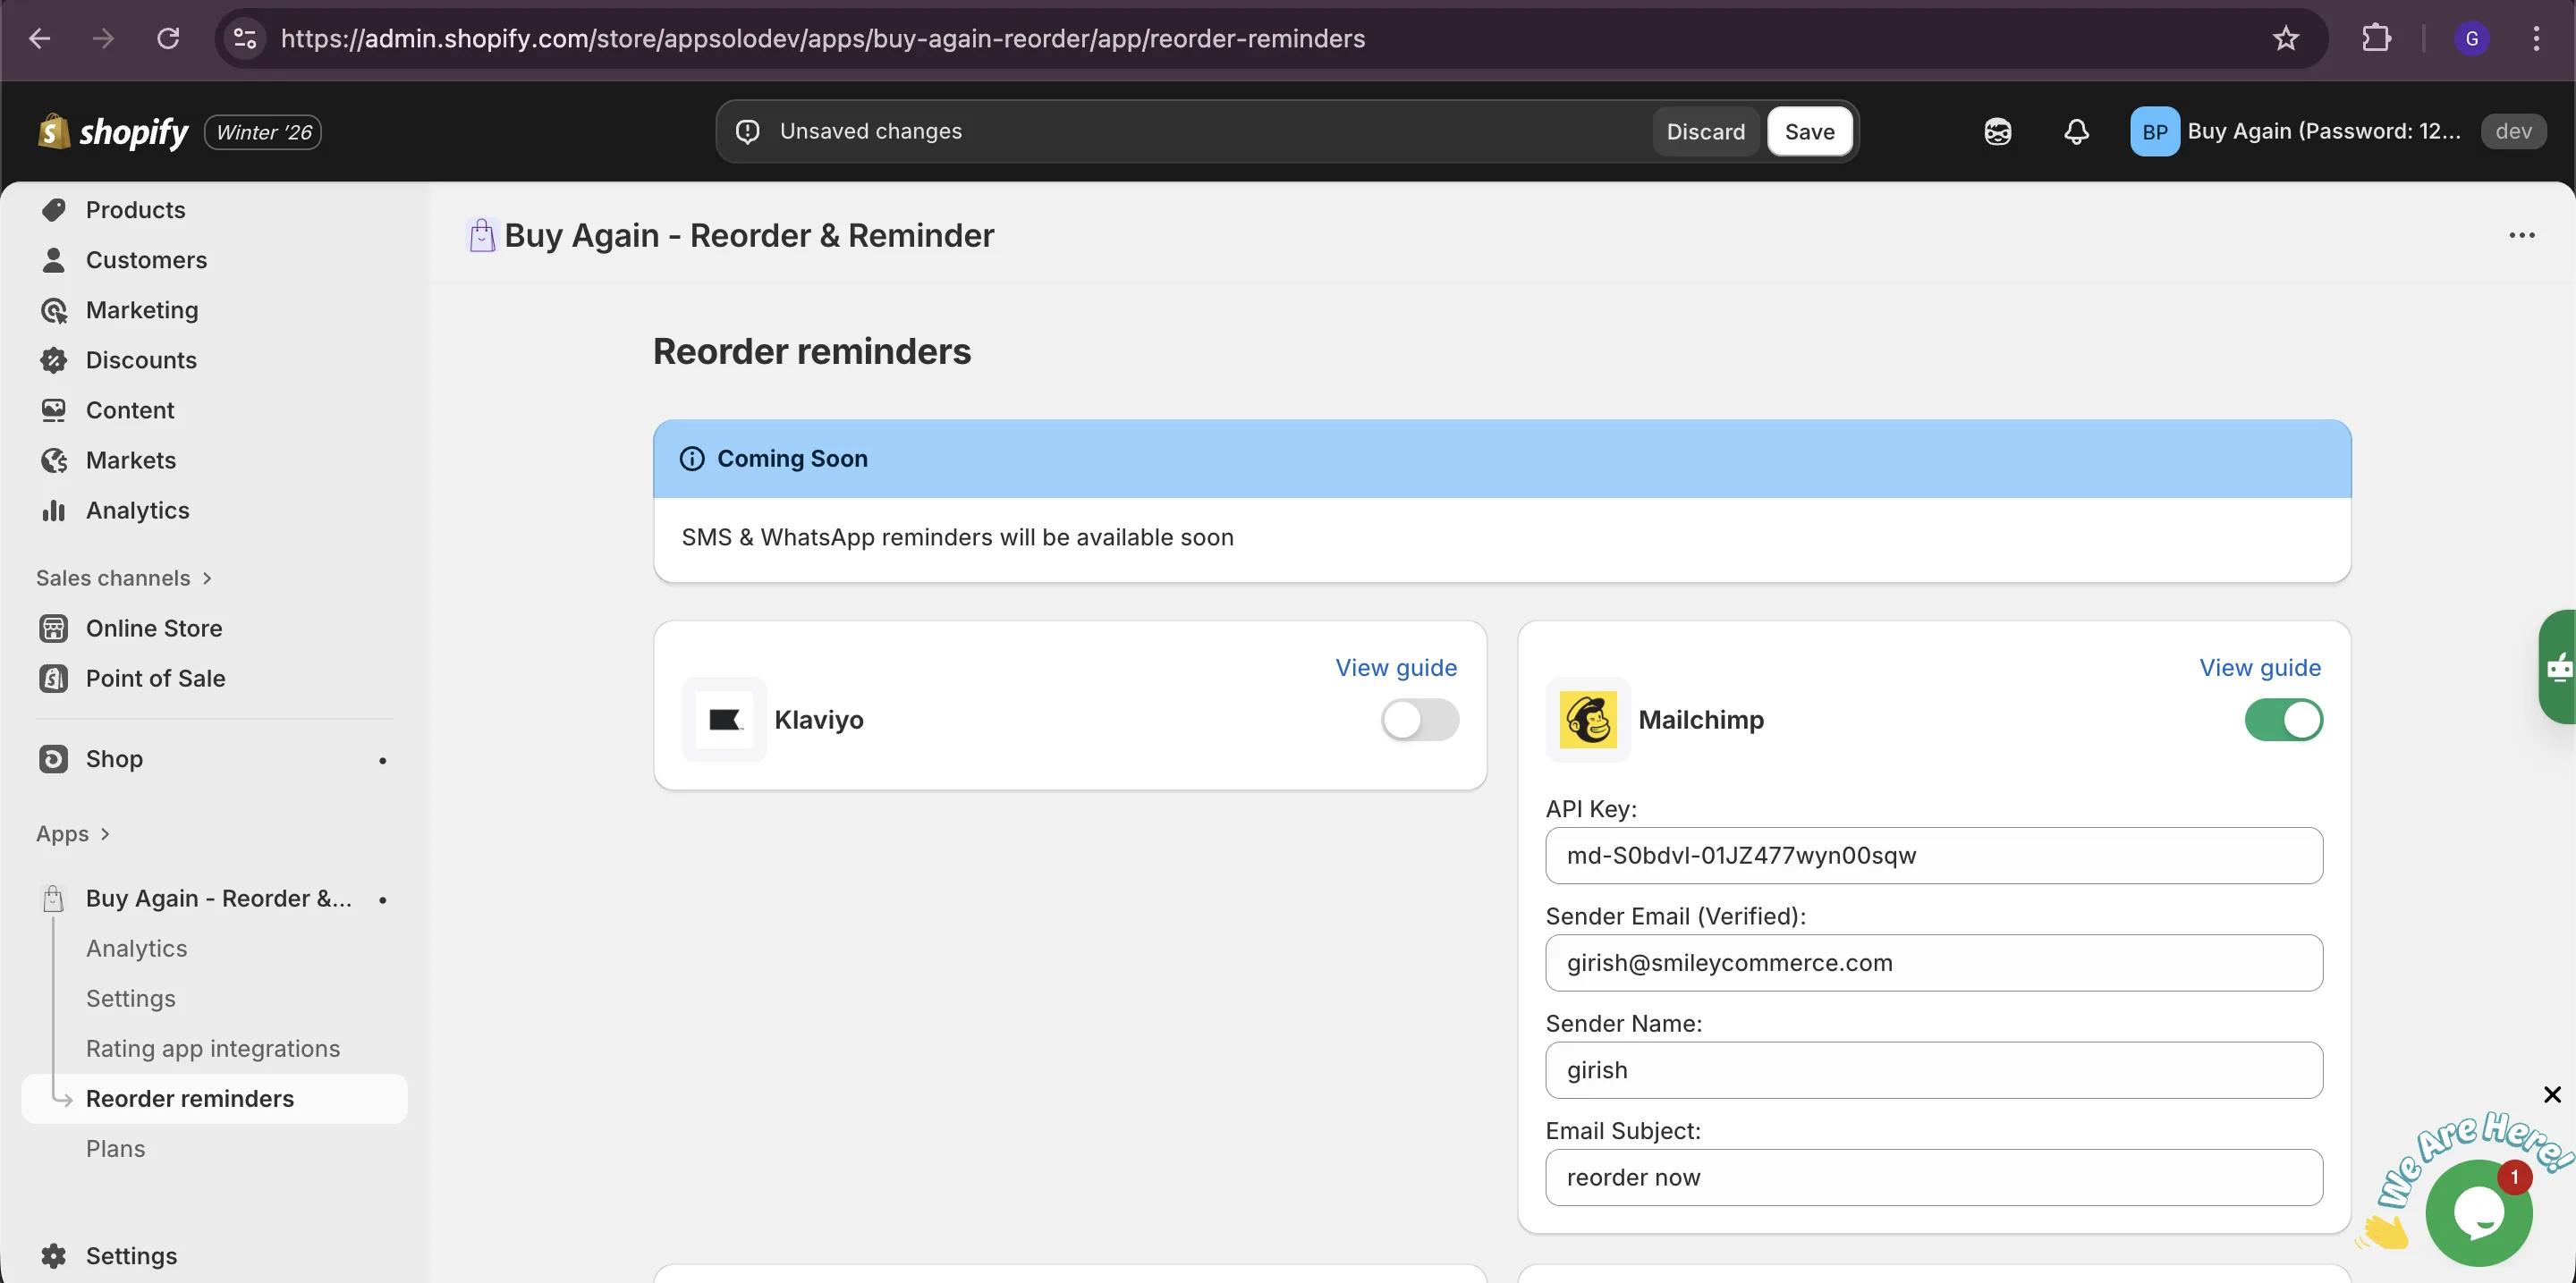Click the Mailchimp API Key field

pos(1934,856)
